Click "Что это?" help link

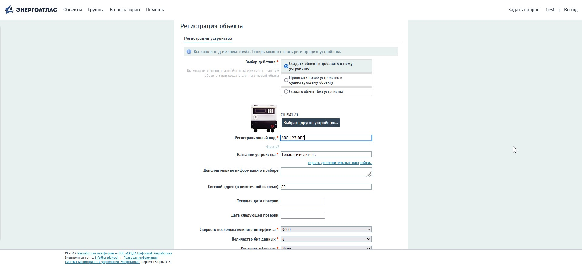click(x=272, y=146)
